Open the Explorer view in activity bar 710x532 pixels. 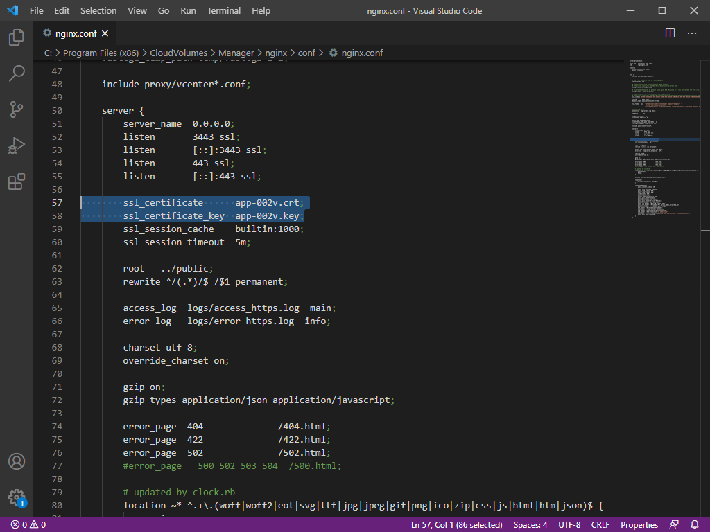pos(17,37)
